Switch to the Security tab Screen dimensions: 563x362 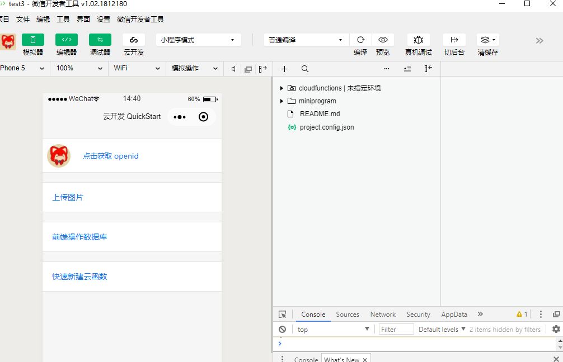pyautogui.click(x=418, y=315)
